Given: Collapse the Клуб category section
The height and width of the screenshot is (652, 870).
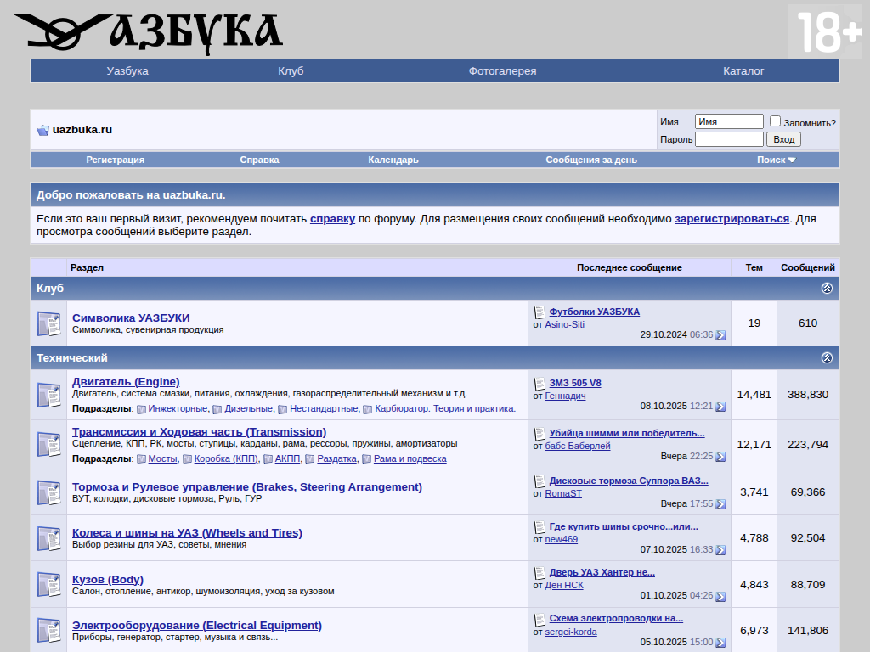Looking at the screenshot, I should (827, 289).
